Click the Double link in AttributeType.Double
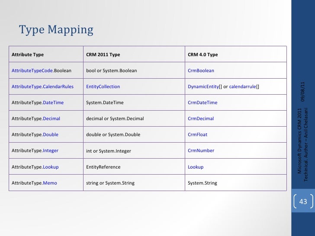 click(51, 135)
